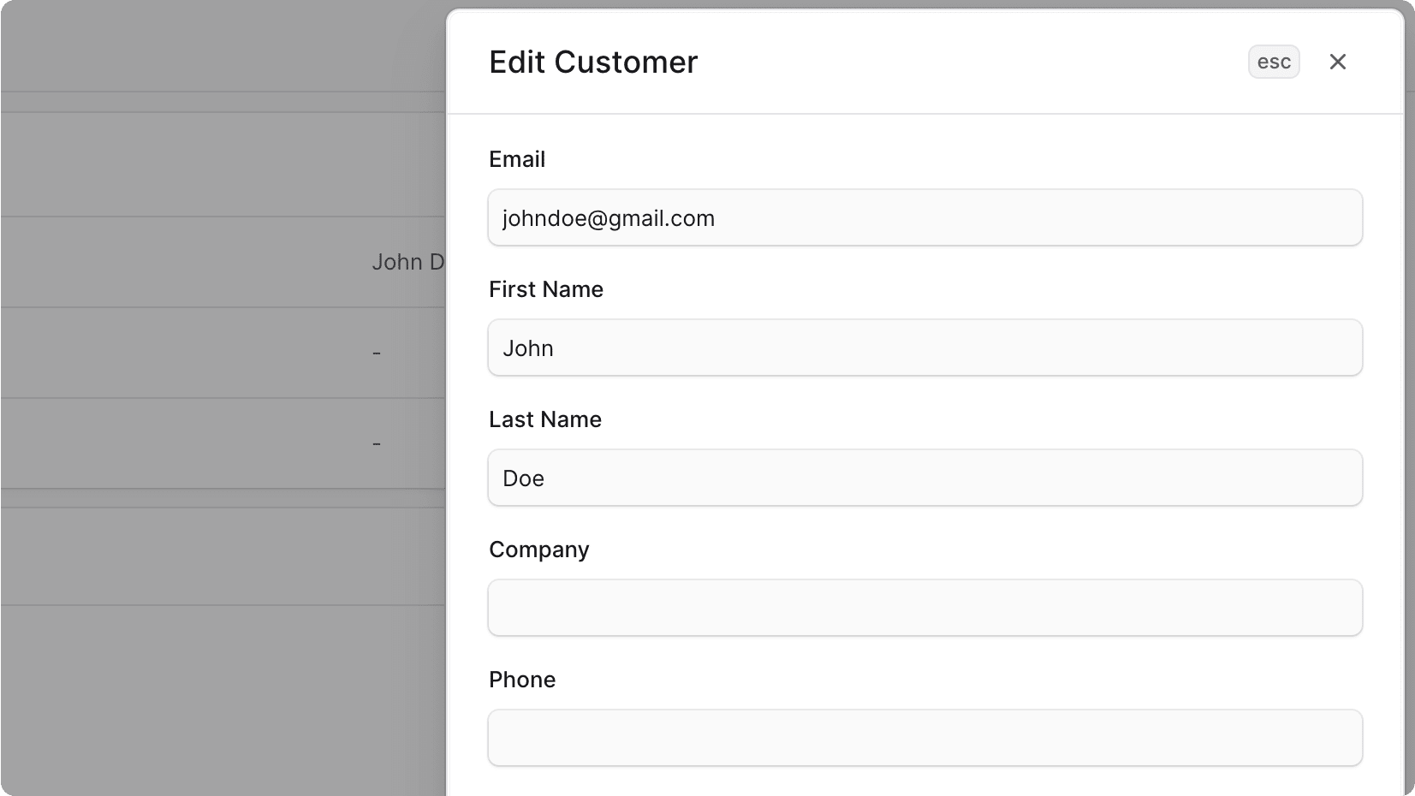Click the Last Name label

[x=544, y=419]
